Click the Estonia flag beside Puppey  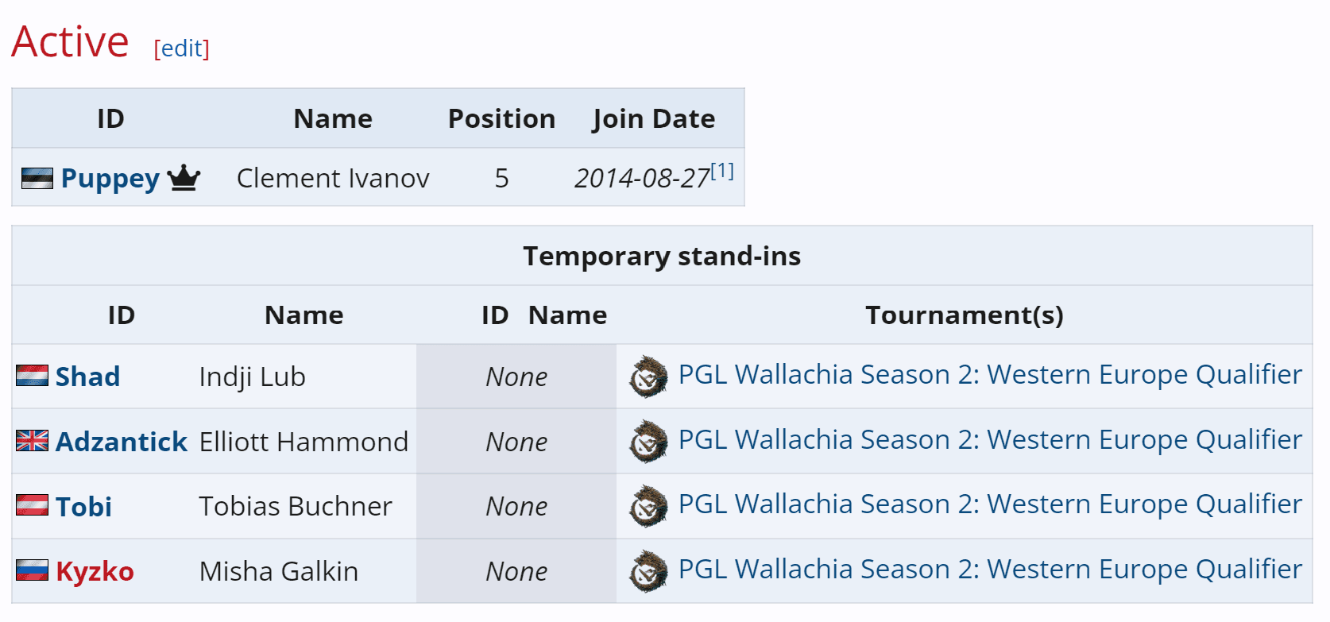point(37,178)
